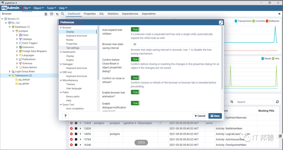Click the activity Search field

click(254, 102)
